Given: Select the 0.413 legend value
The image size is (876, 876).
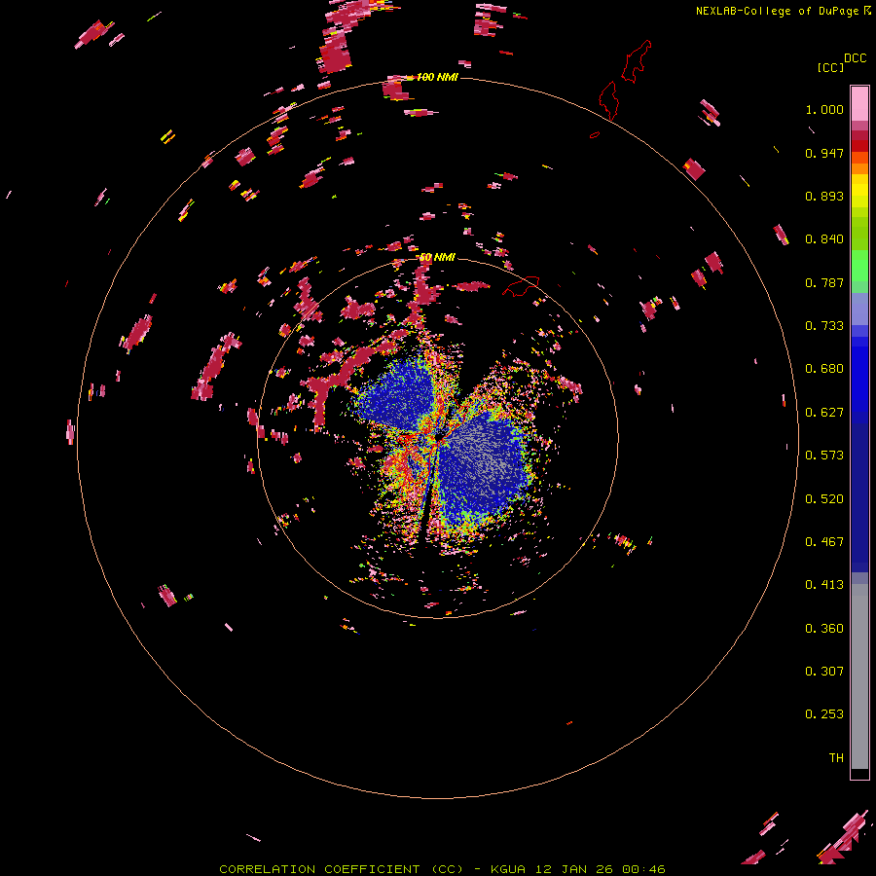Looking at the screenshot, I should (824, 585).
